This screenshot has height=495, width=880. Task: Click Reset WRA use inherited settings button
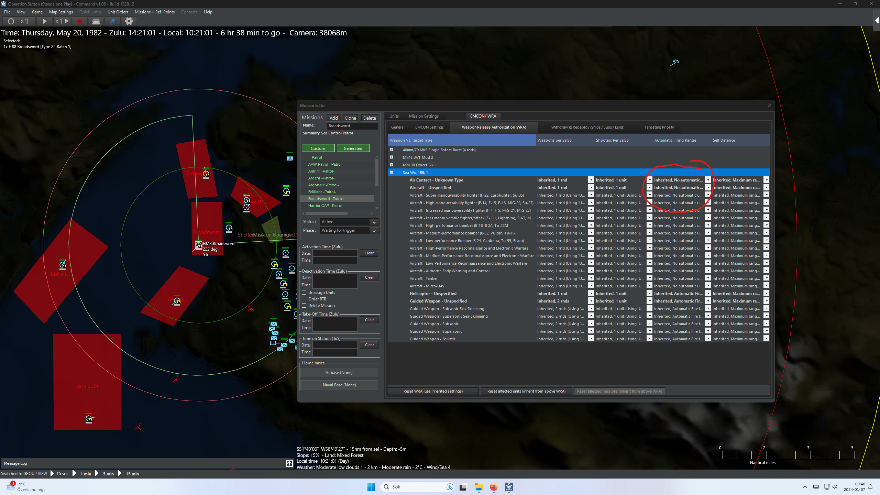(433, 391)
